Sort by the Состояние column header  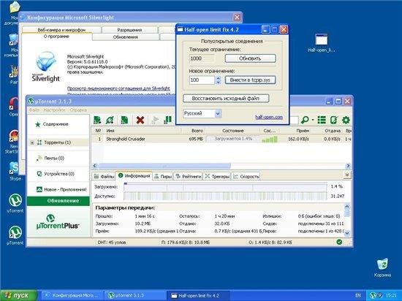click(232, 131)
